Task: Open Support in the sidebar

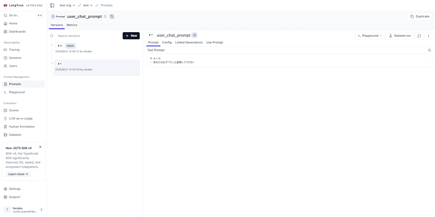Action: [x=23, y=197]
